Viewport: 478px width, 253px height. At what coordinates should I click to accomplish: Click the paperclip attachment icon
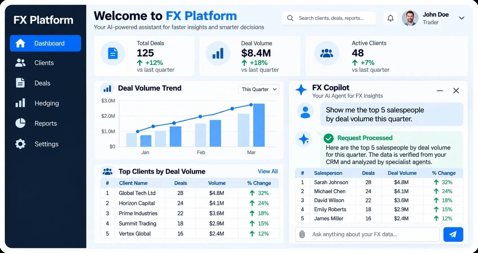(302, 234)
